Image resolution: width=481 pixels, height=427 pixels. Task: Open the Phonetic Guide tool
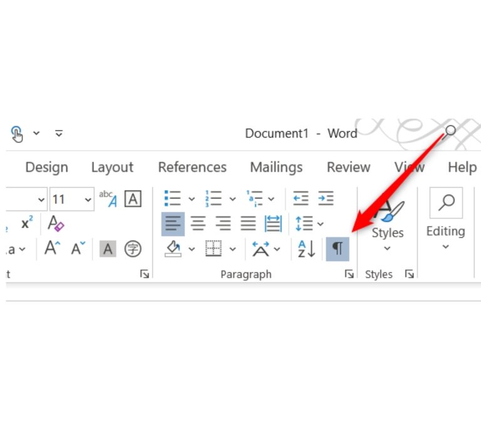click(108, 199)
